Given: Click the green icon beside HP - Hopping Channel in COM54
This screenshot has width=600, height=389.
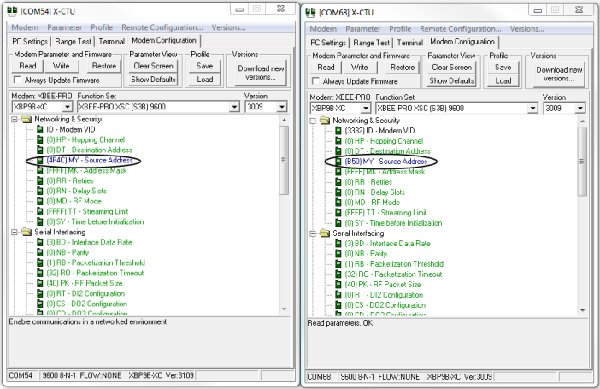Looking at the screenshot, I should click(39, 140).
